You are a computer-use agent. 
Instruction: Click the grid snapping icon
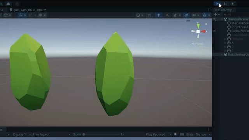tap(21, 15)
